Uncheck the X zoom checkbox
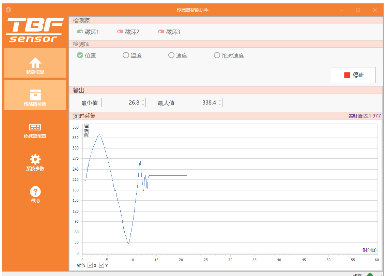This screenshot has height=276, width=389. (90, 265)
